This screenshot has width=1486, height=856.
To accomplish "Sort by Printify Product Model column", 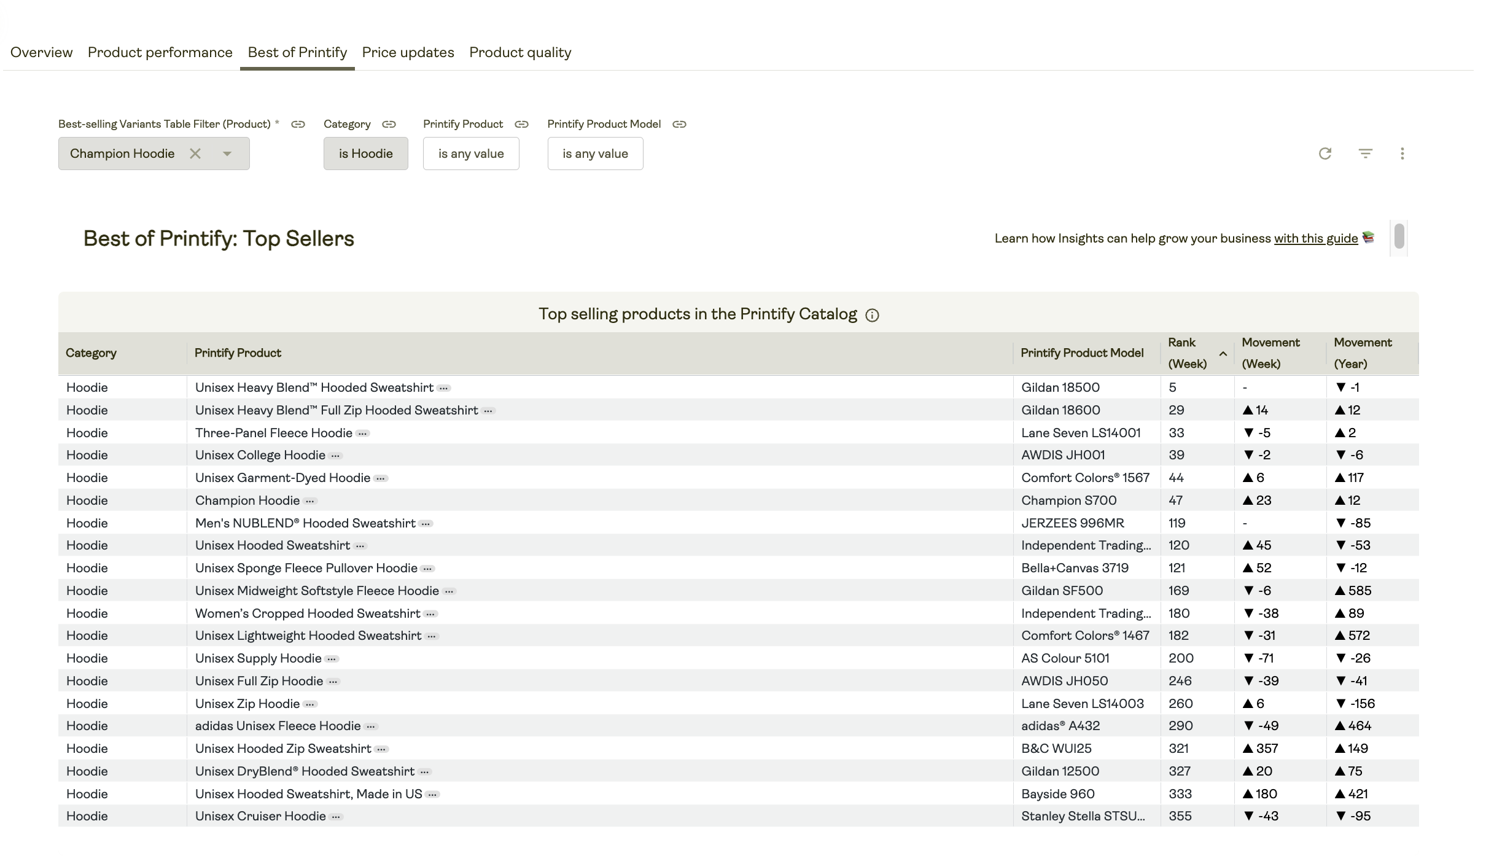I will (1082, 353).
